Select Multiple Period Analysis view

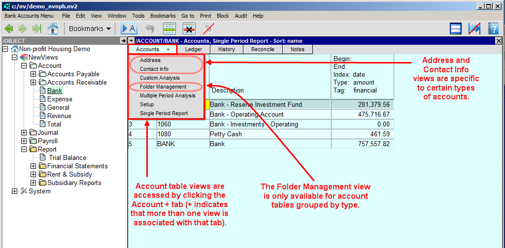tap(168, 95)
